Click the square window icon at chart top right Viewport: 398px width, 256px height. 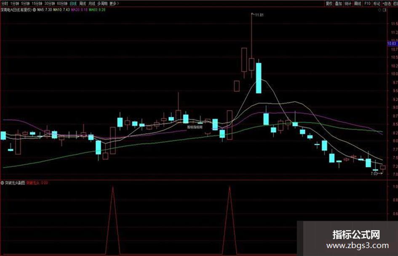tap(385, 10)
